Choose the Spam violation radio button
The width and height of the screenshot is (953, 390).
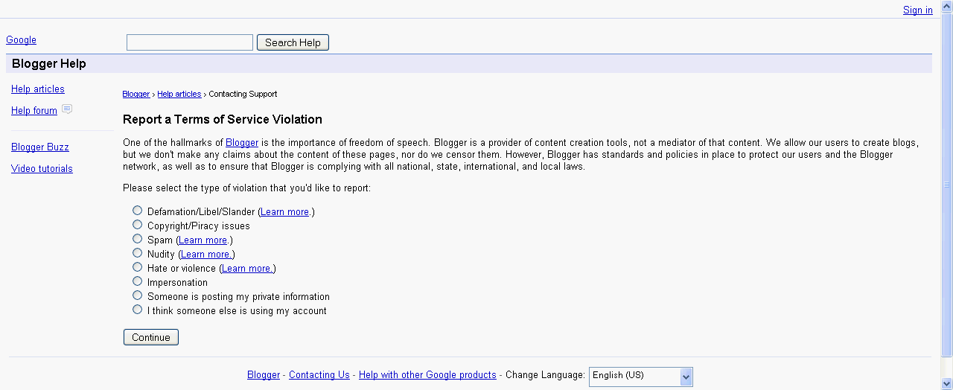pos(137,239)
